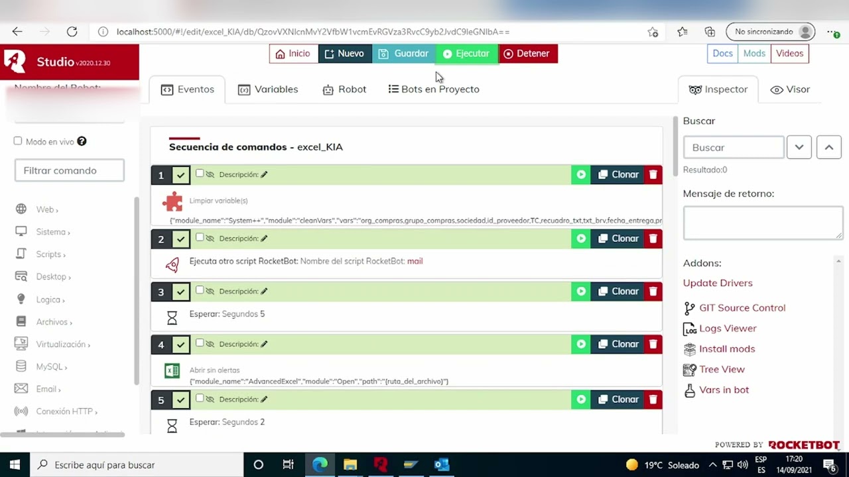Image resolution: width=849 pixels, height=477 pixels.
Task: Open the Robot tab
Action: pyautogui.click(x=344, y=89)
